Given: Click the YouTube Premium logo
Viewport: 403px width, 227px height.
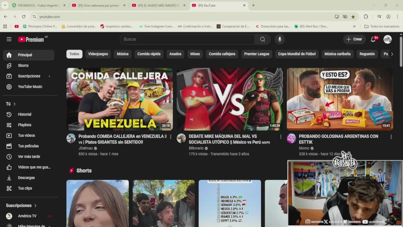Looking at the screenshot, I should point(31,39).
